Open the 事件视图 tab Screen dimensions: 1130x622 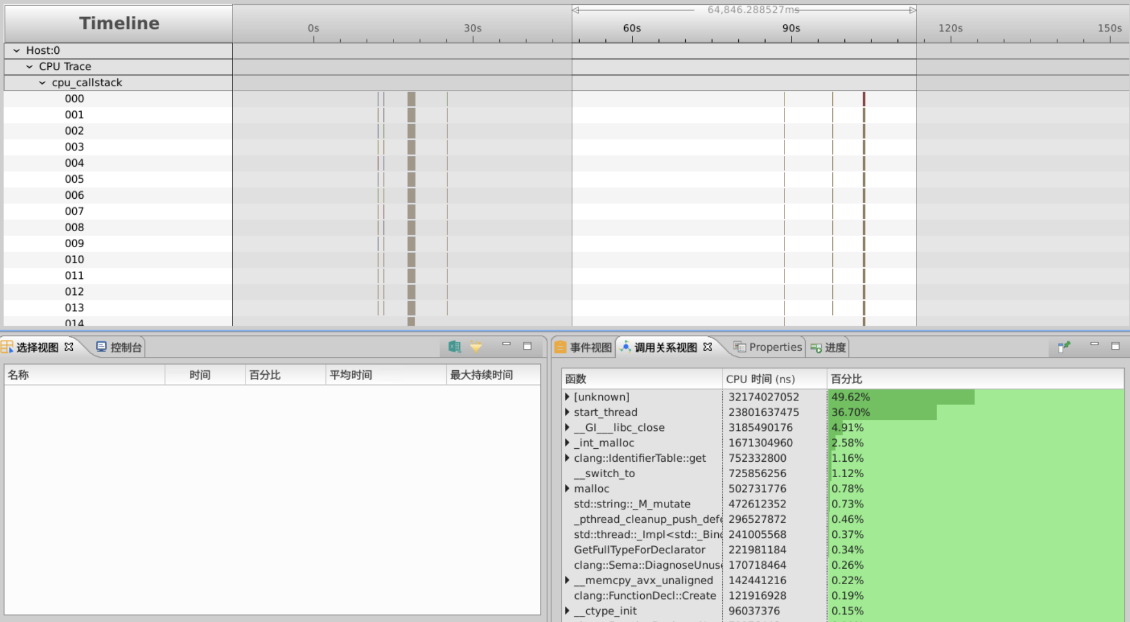(583, 347)
